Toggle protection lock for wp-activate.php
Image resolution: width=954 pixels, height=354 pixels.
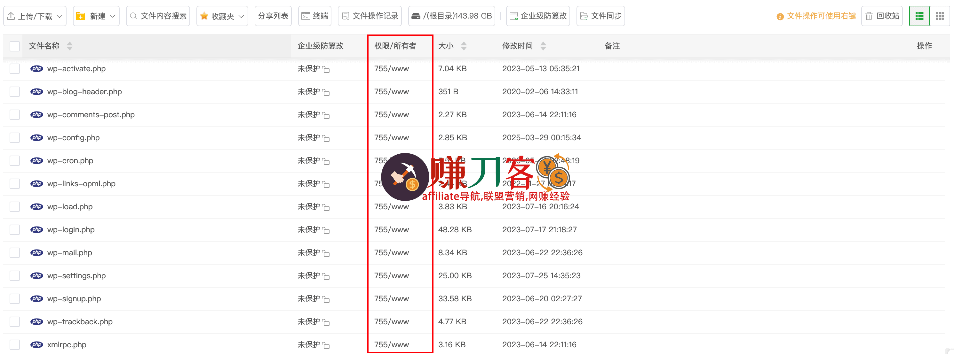click(x=326, y=69)
